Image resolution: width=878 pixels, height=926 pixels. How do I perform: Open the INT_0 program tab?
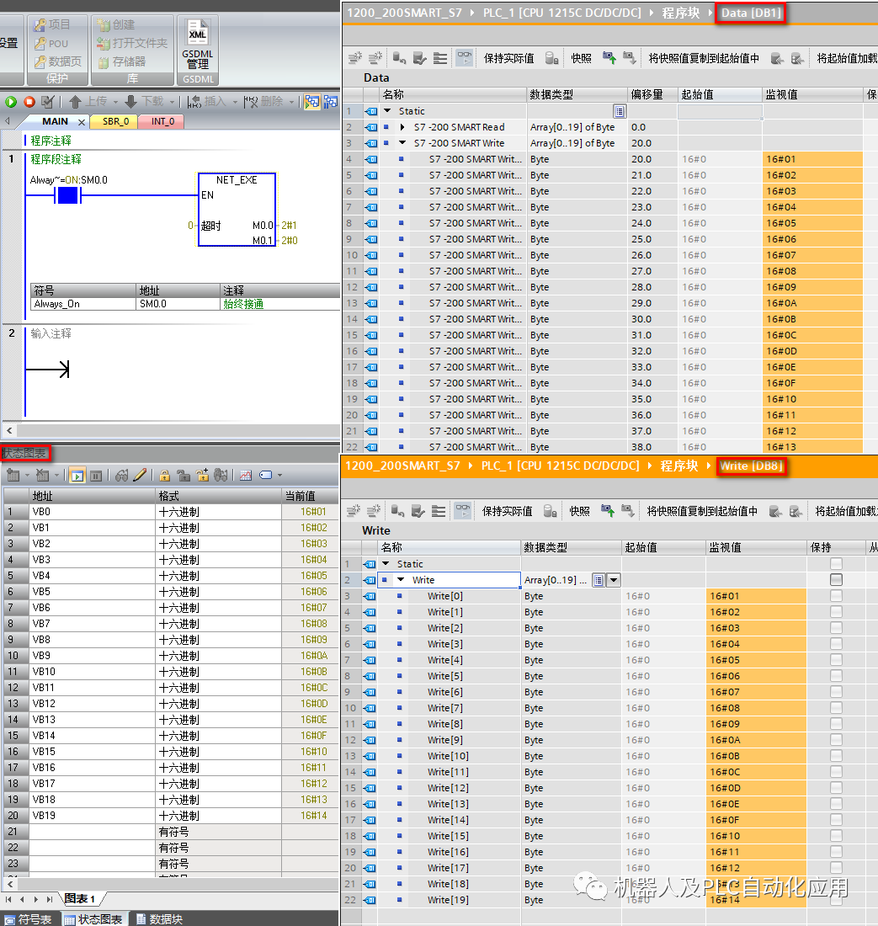click(162, 121)
